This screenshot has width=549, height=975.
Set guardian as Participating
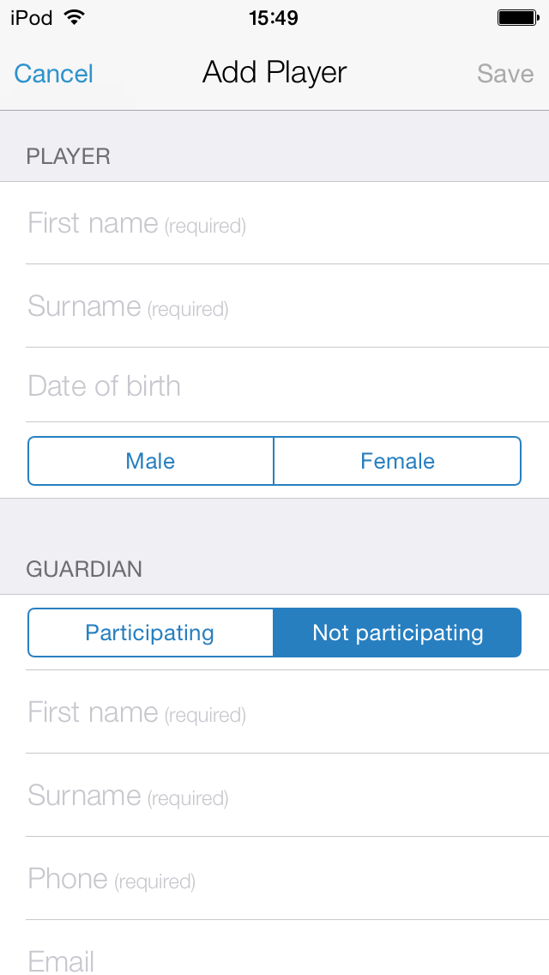point(150,633)
